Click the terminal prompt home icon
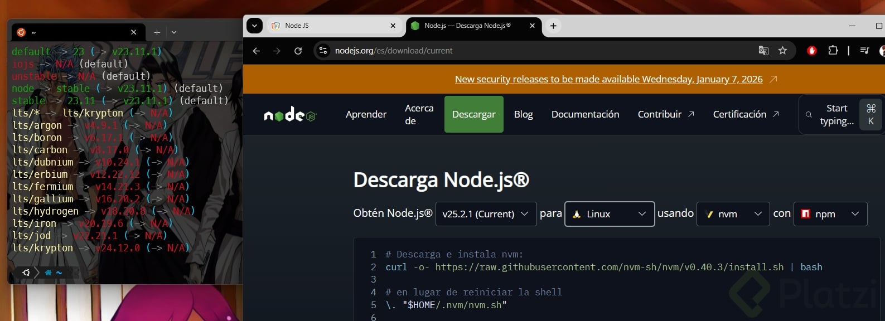The image size is (885, 321). click(48, 273)
